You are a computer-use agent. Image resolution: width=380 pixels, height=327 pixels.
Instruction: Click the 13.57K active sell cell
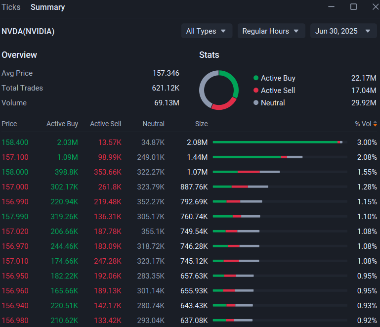point(110,142)
